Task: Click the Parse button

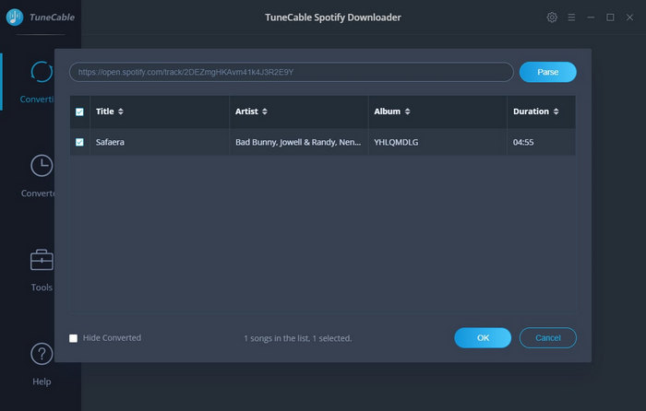Action: point(547,72)
